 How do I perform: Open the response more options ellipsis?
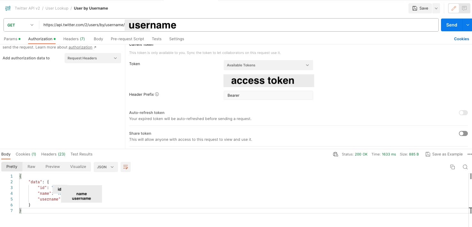469,154
